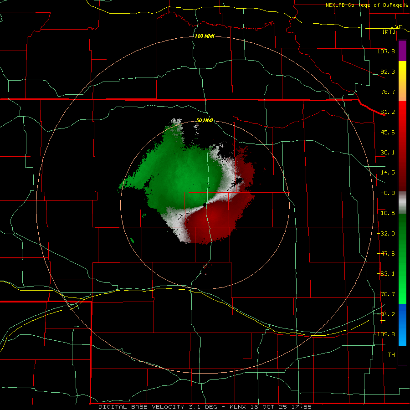Image resolution: width=410 pixels, height=410 pixels.
Task: Select the gray near-zero segment of the color bar
Action: (402, 203)
